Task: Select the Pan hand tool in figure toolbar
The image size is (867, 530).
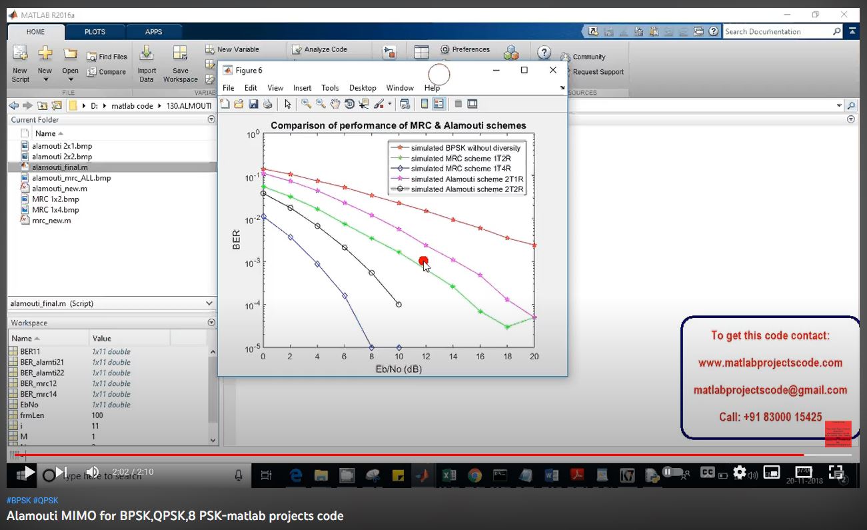Action: point(335,104)
